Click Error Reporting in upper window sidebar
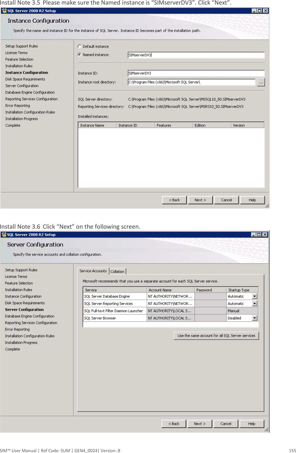Screen dimensions: 296x453 pyautogui.click(x=17, y=106)
